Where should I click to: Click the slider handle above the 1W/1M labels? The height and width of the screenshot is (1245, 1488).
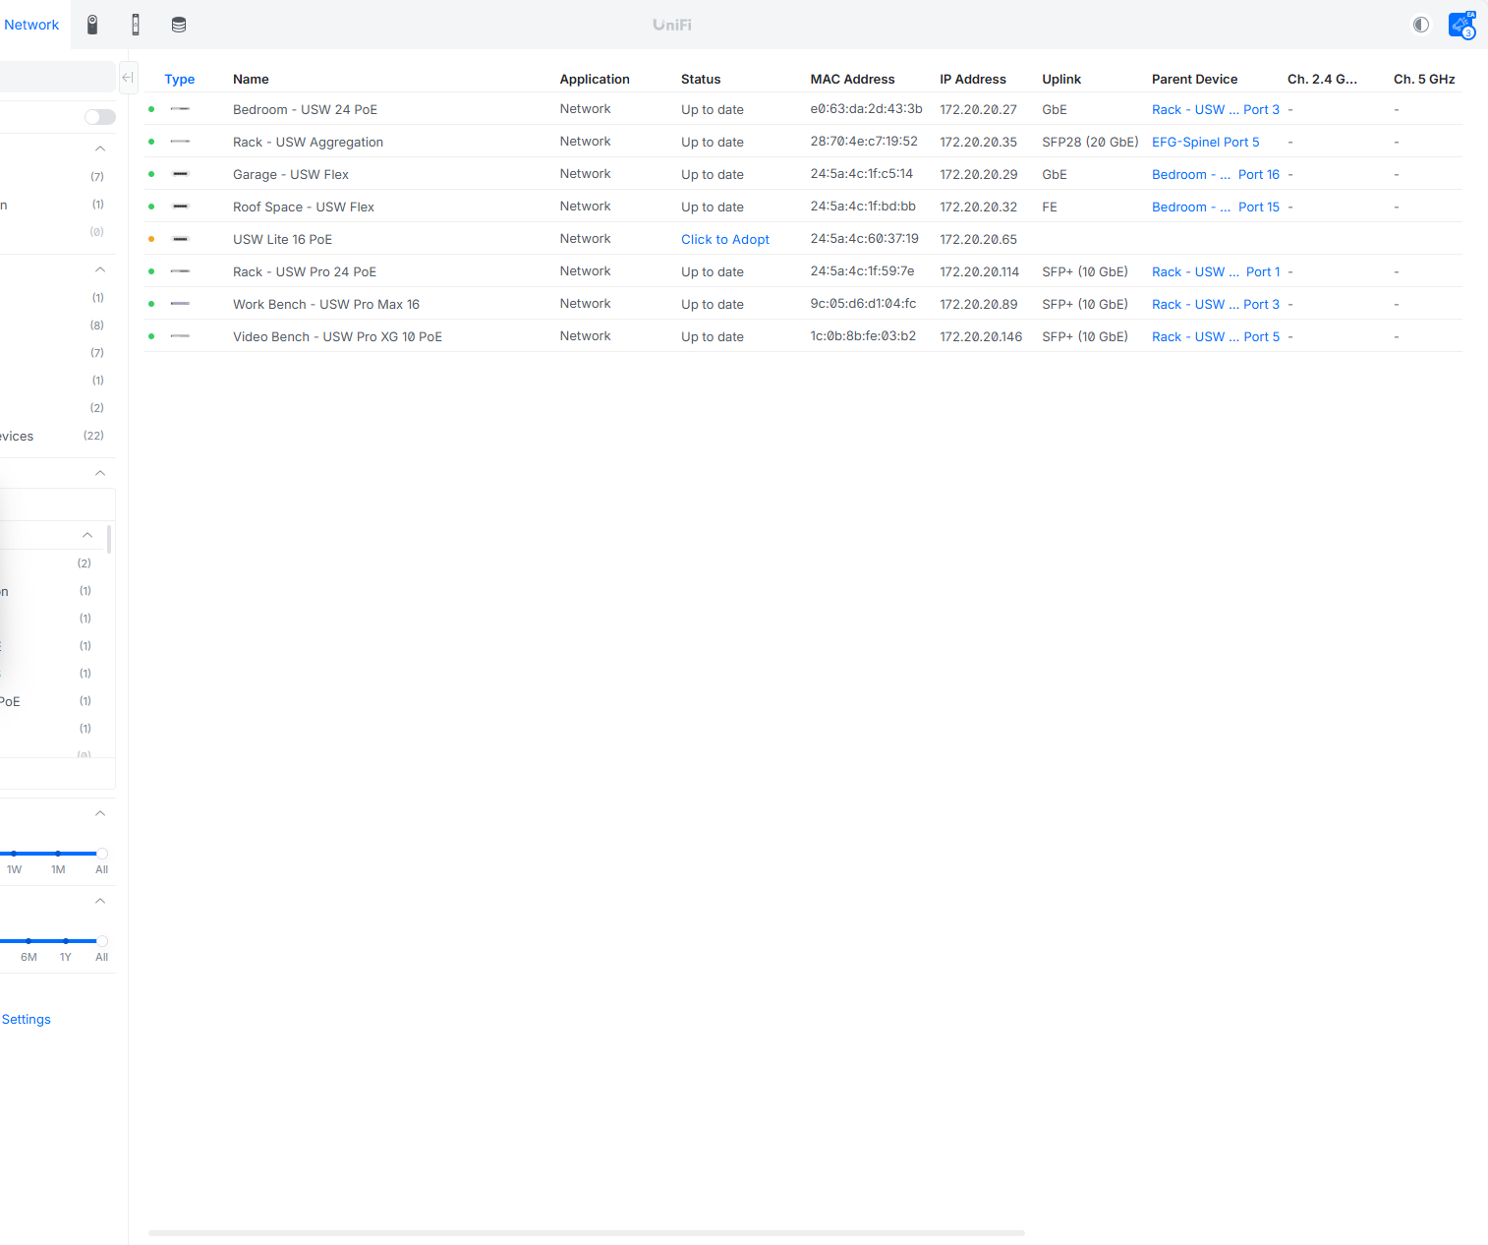coord(102,854)
